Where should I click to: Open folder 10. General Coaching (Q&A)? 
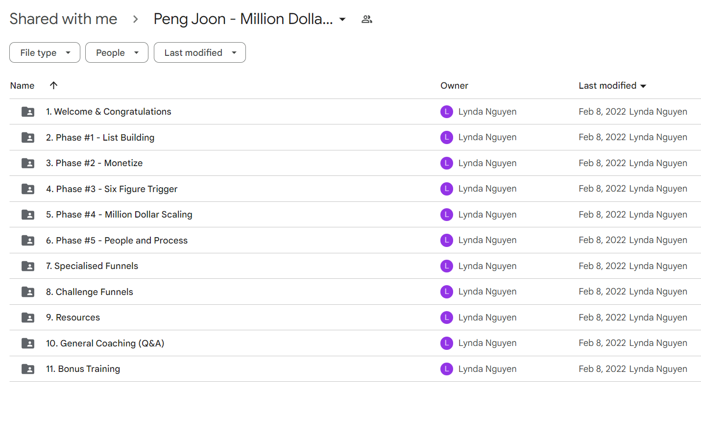[105, 344]
